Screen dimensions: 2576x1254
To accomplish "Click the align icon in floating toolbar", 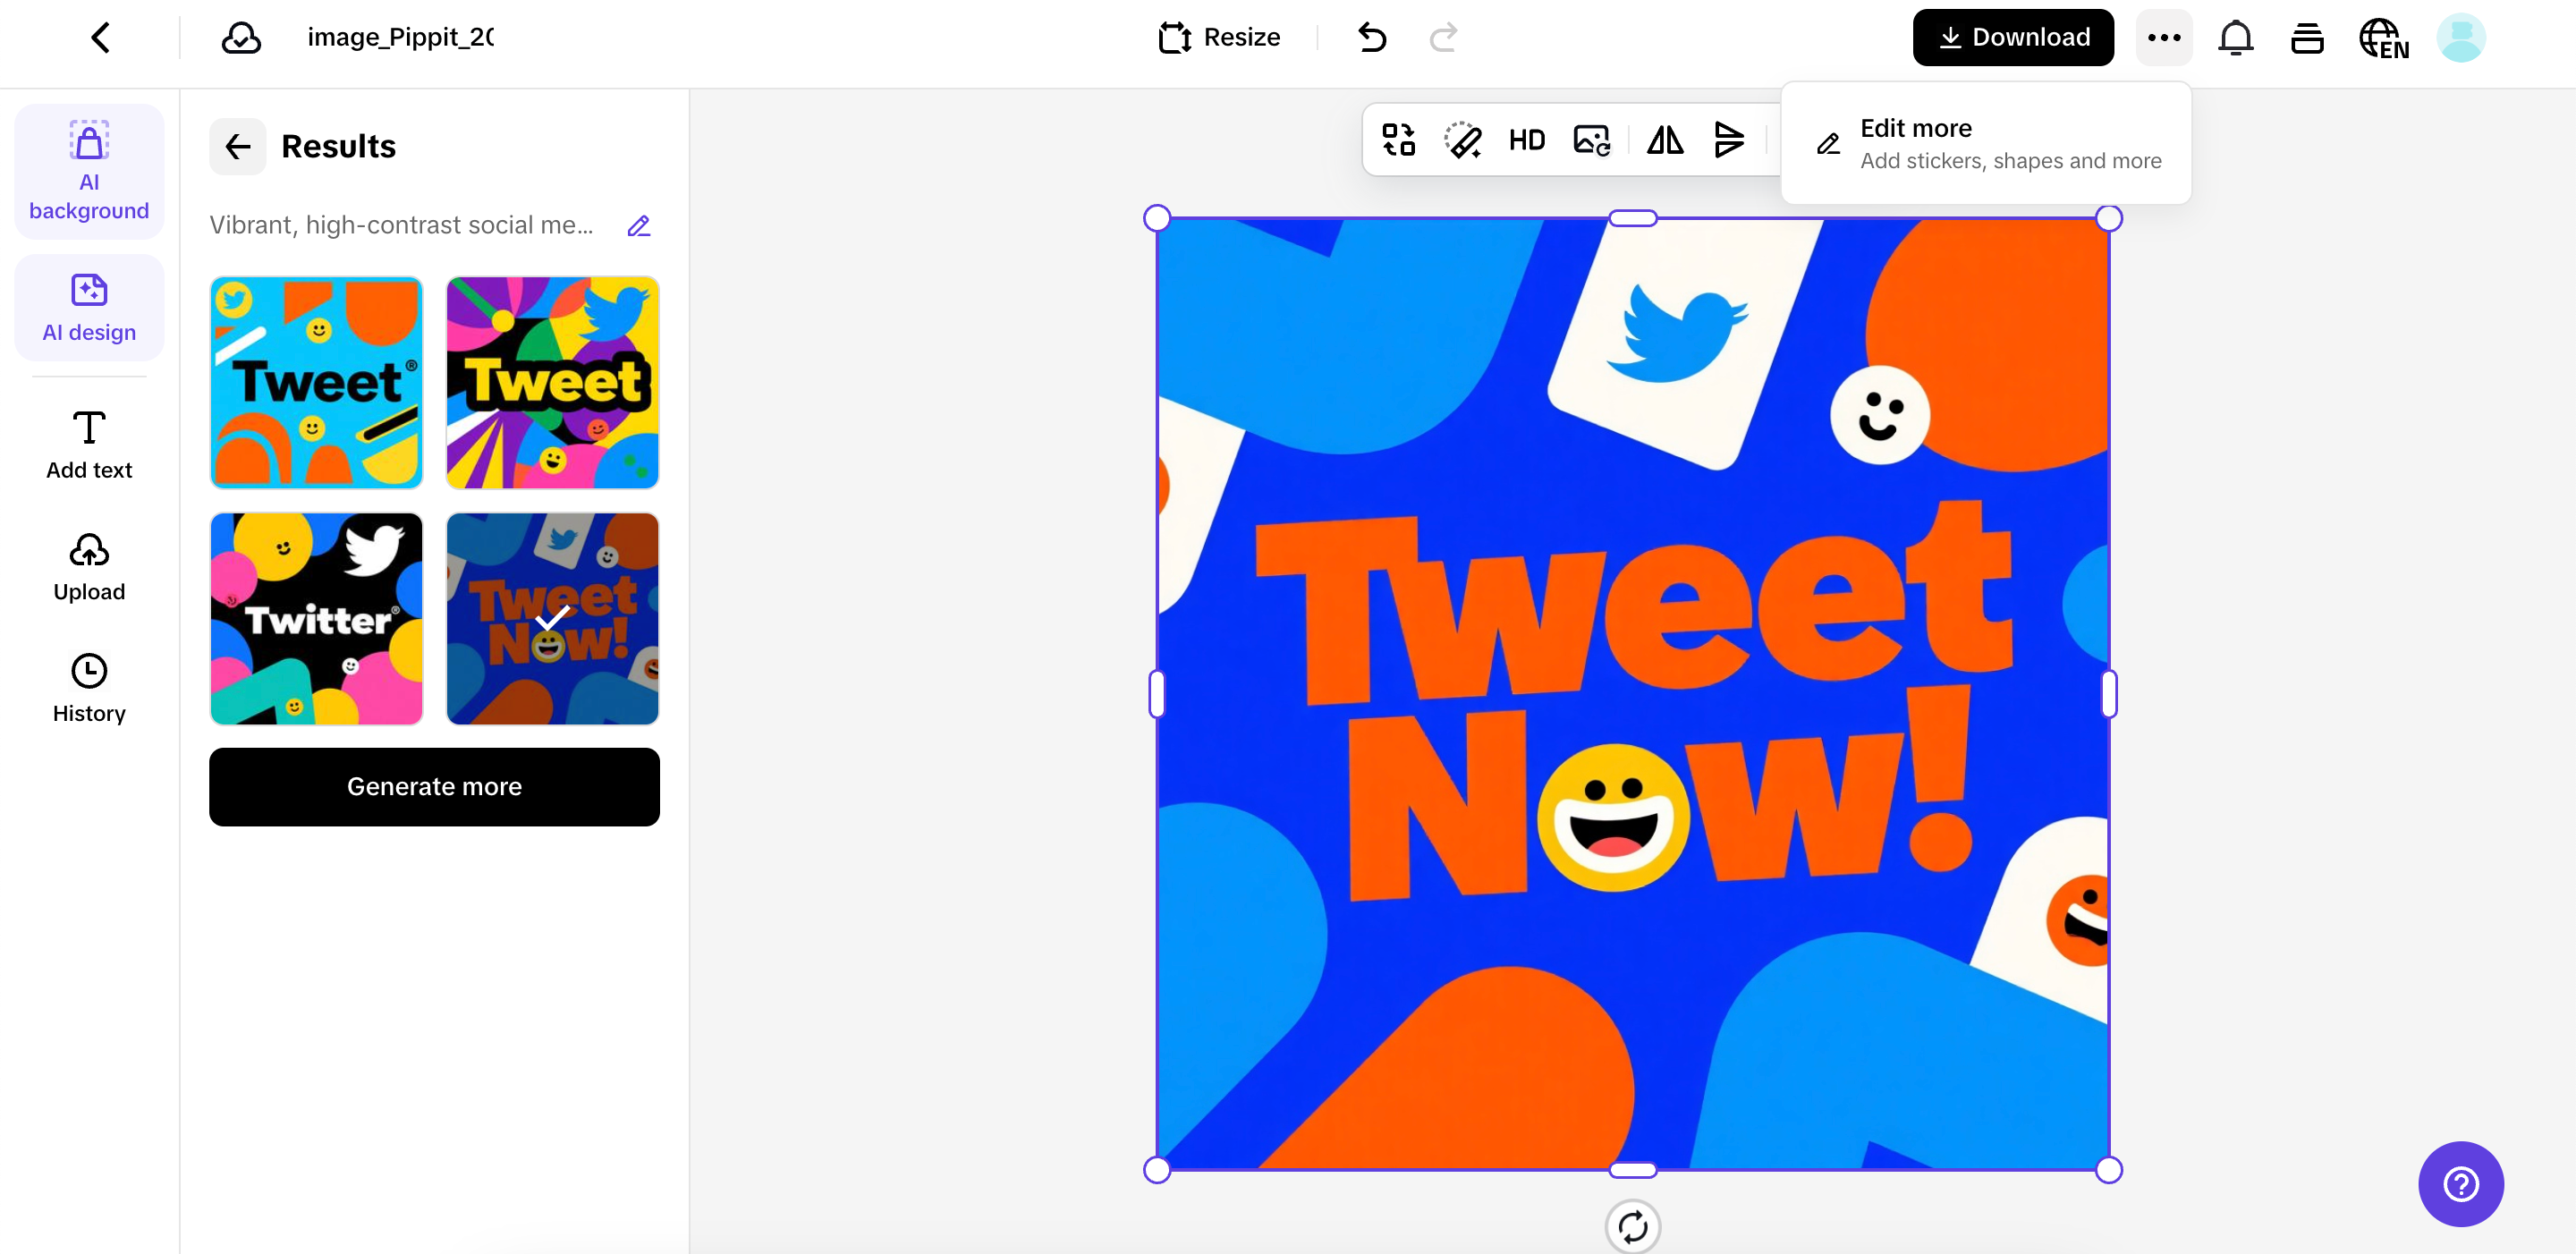I will [1729, 140].
